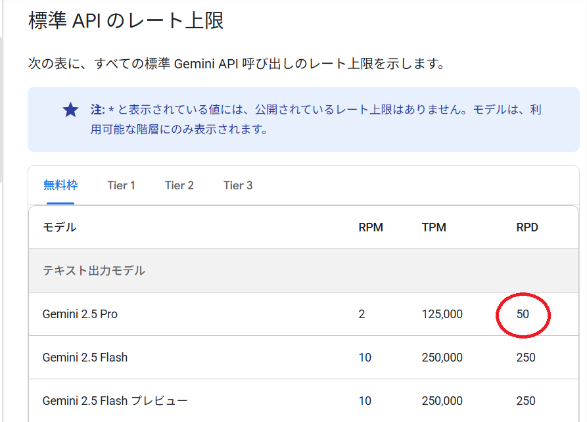
Task: Click the モデル column header
Action: click(x=60, y=227)
